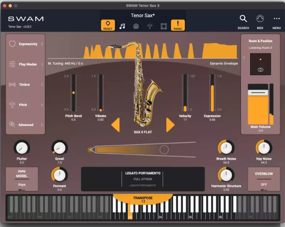Click the Velocity slider
This screenshot has height=227, width=285.
click(185, 93)
